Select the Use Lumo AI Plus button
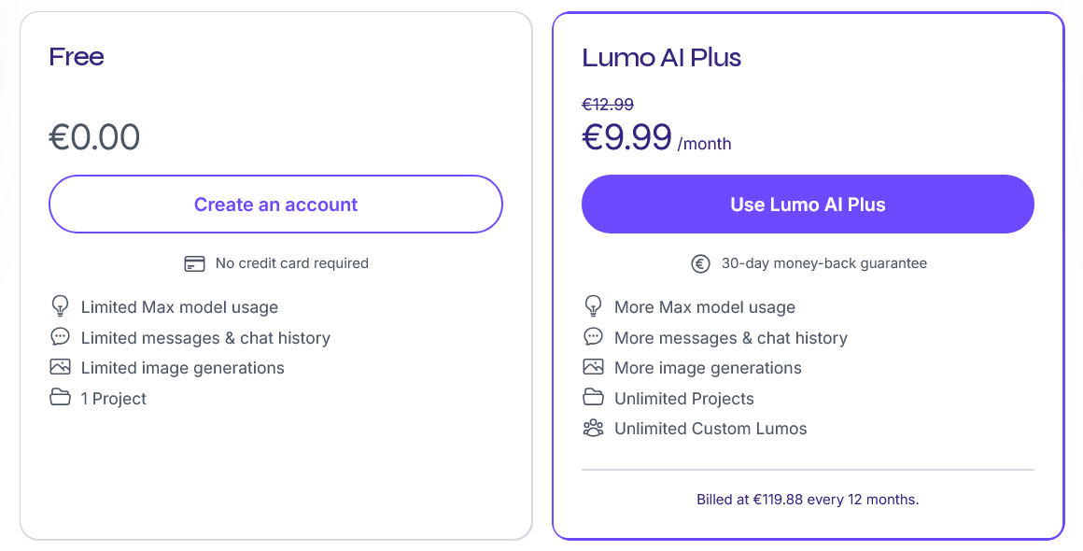 pyautogui.click(x=808, y=205)
